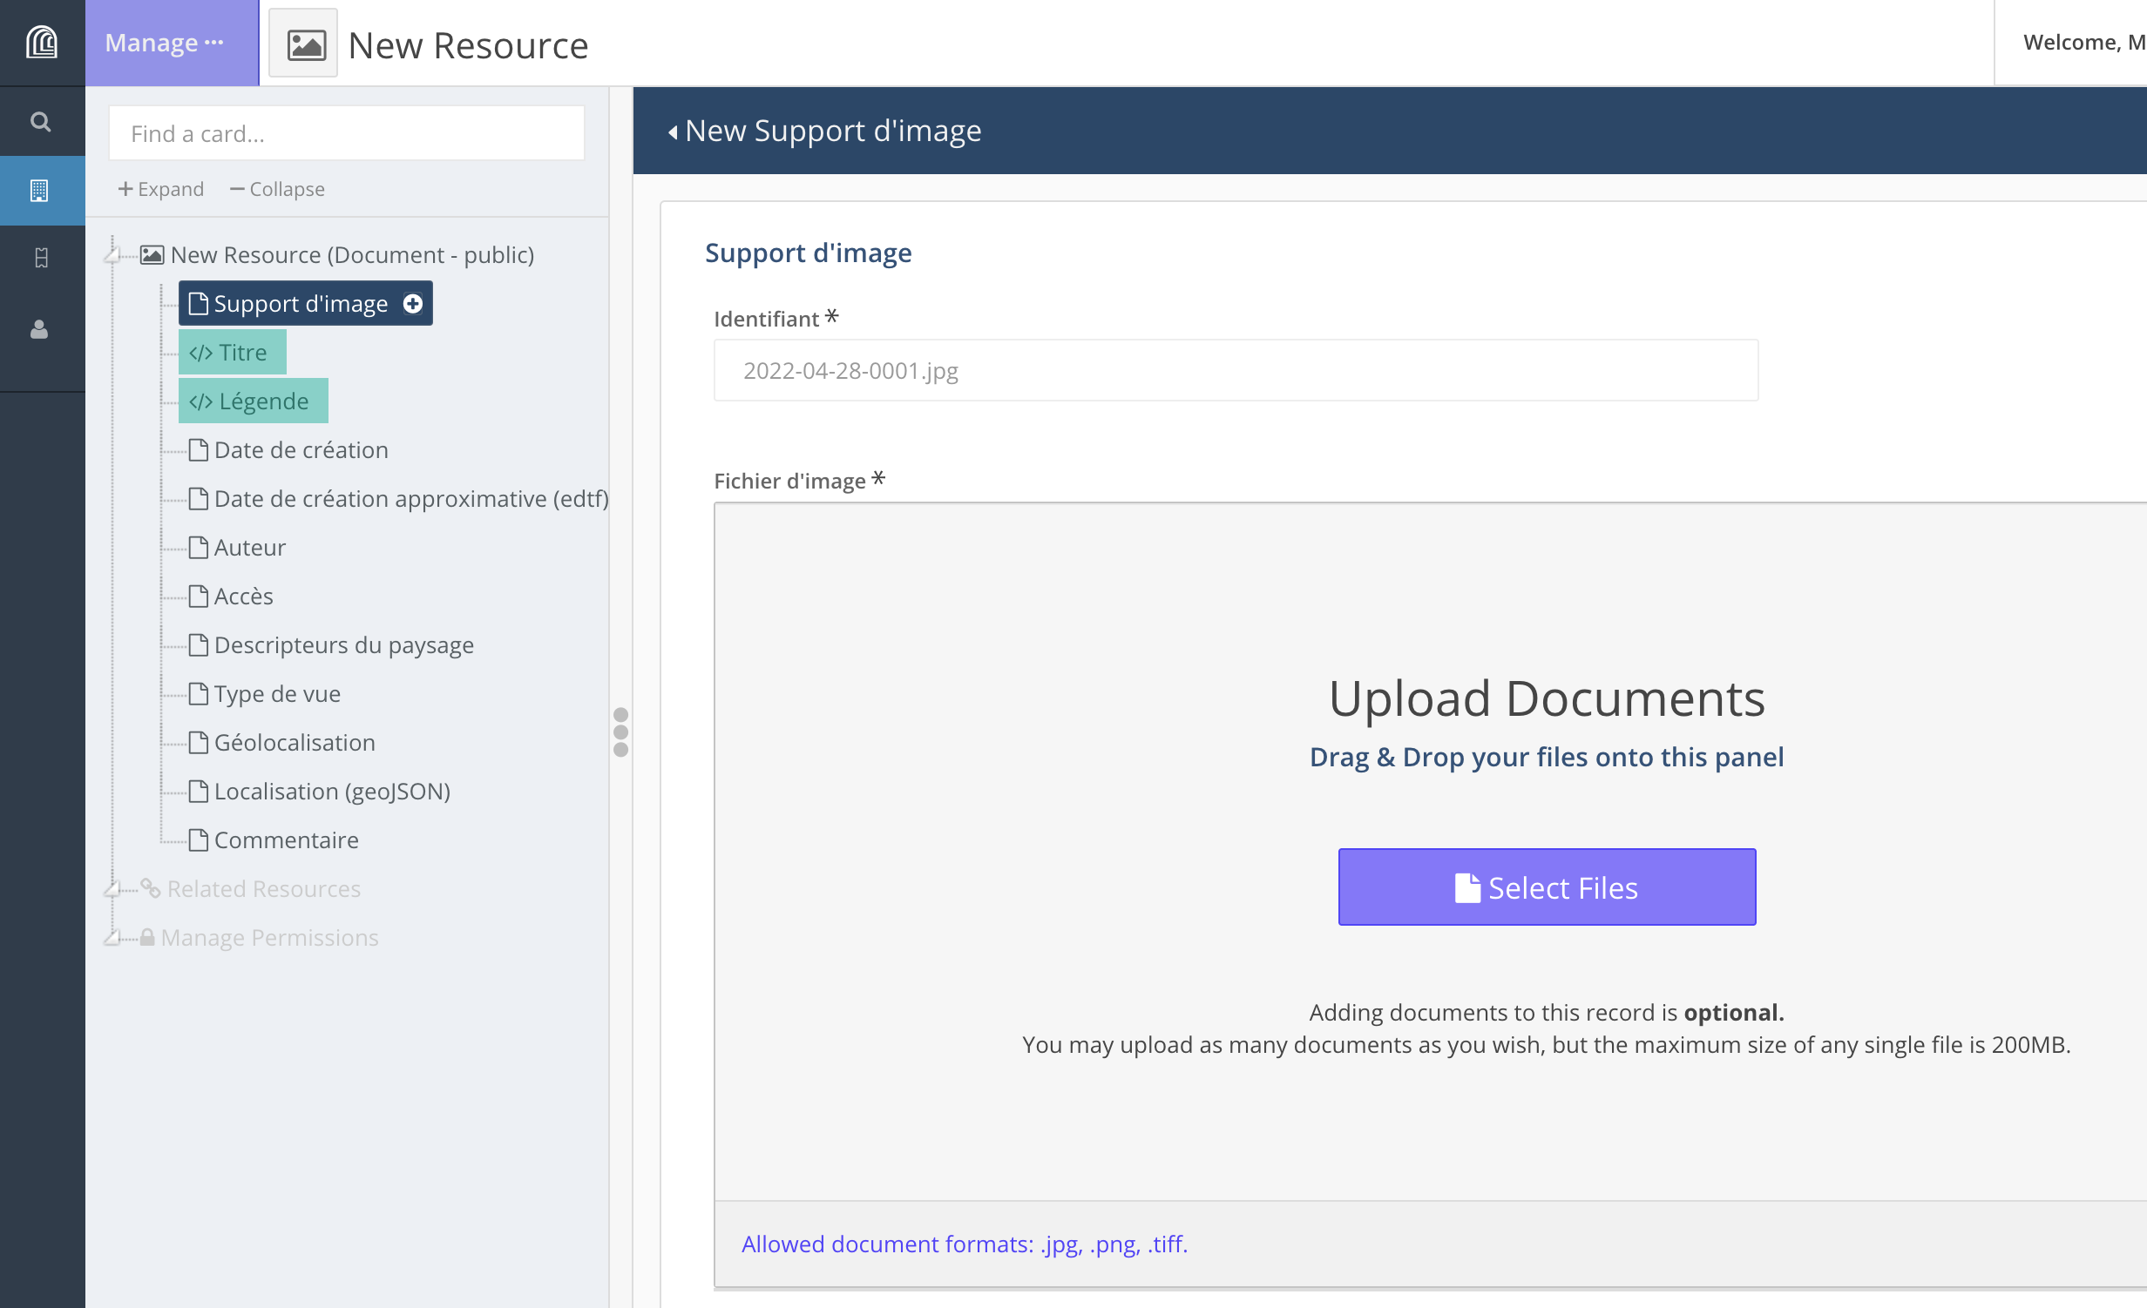
Task: Click Drag & Drop your files text
Action: point(1546,757)
